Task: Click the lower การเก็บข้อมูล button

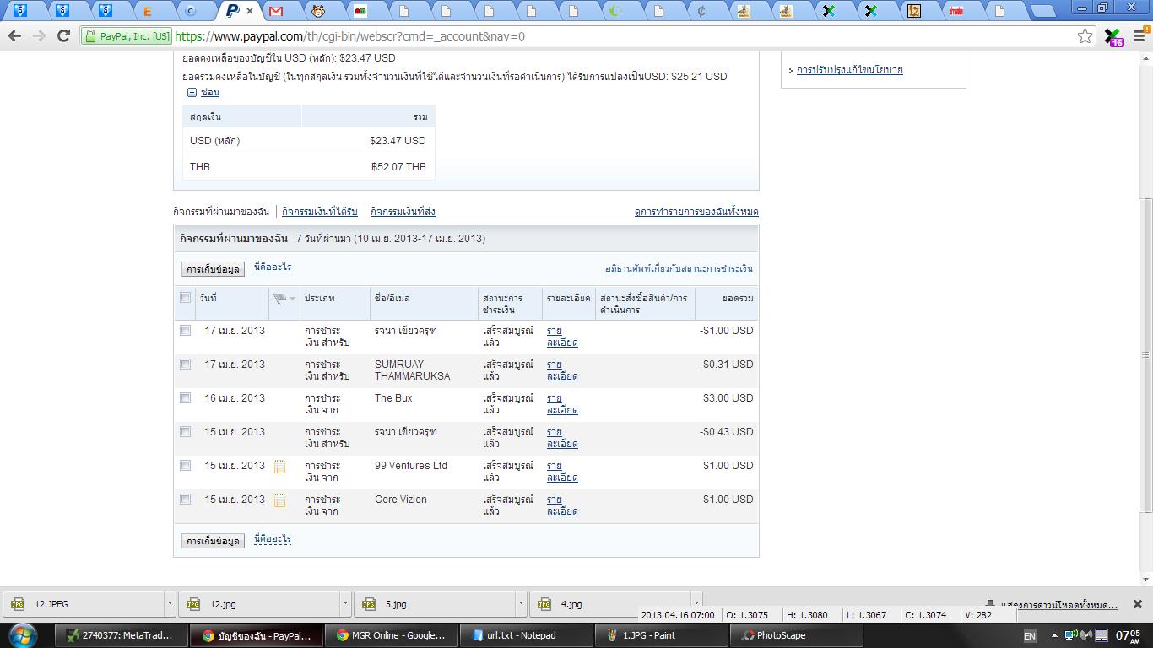Action: click(x=213, y=541)
